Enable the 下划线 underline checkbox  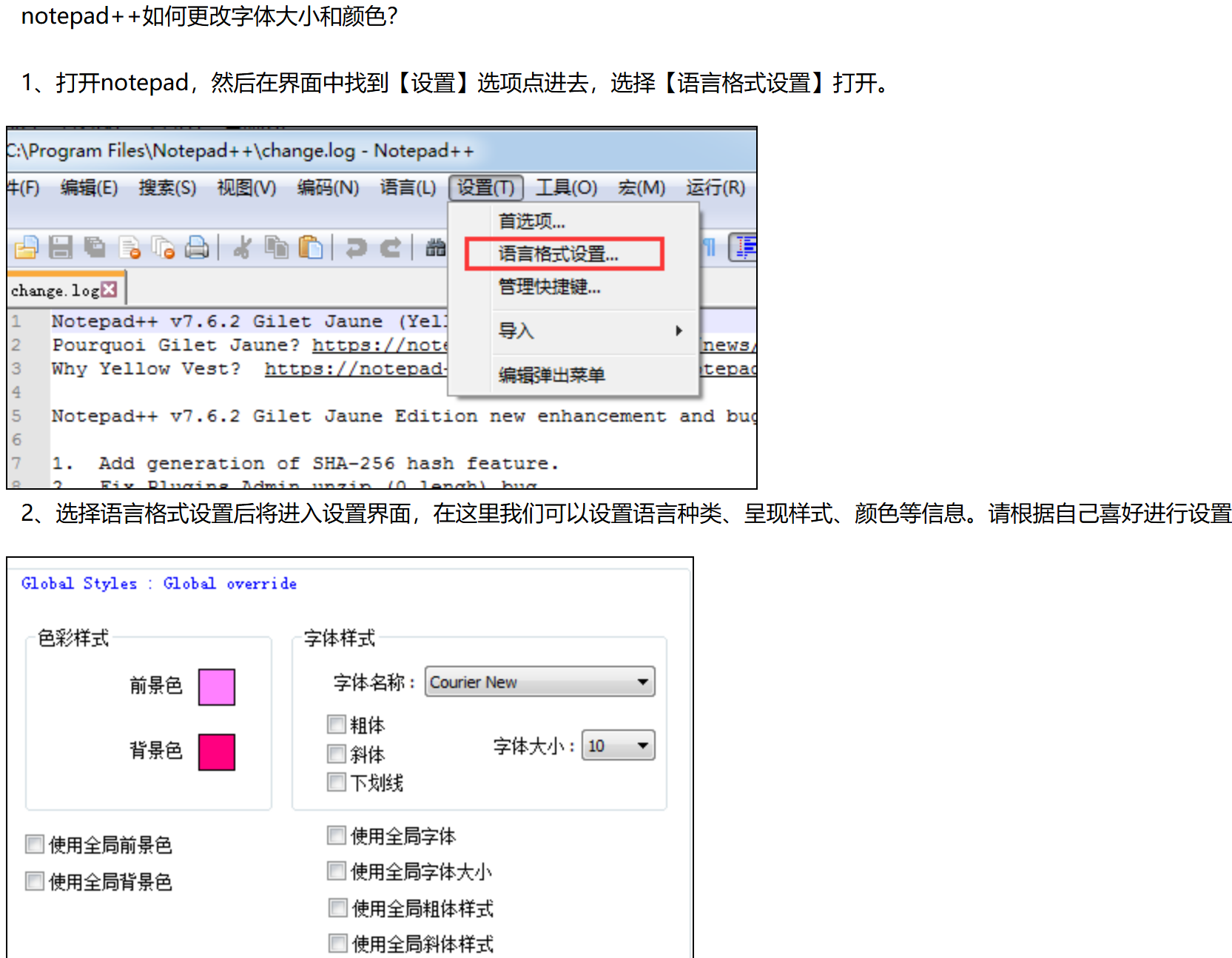[x=337, y=782]
